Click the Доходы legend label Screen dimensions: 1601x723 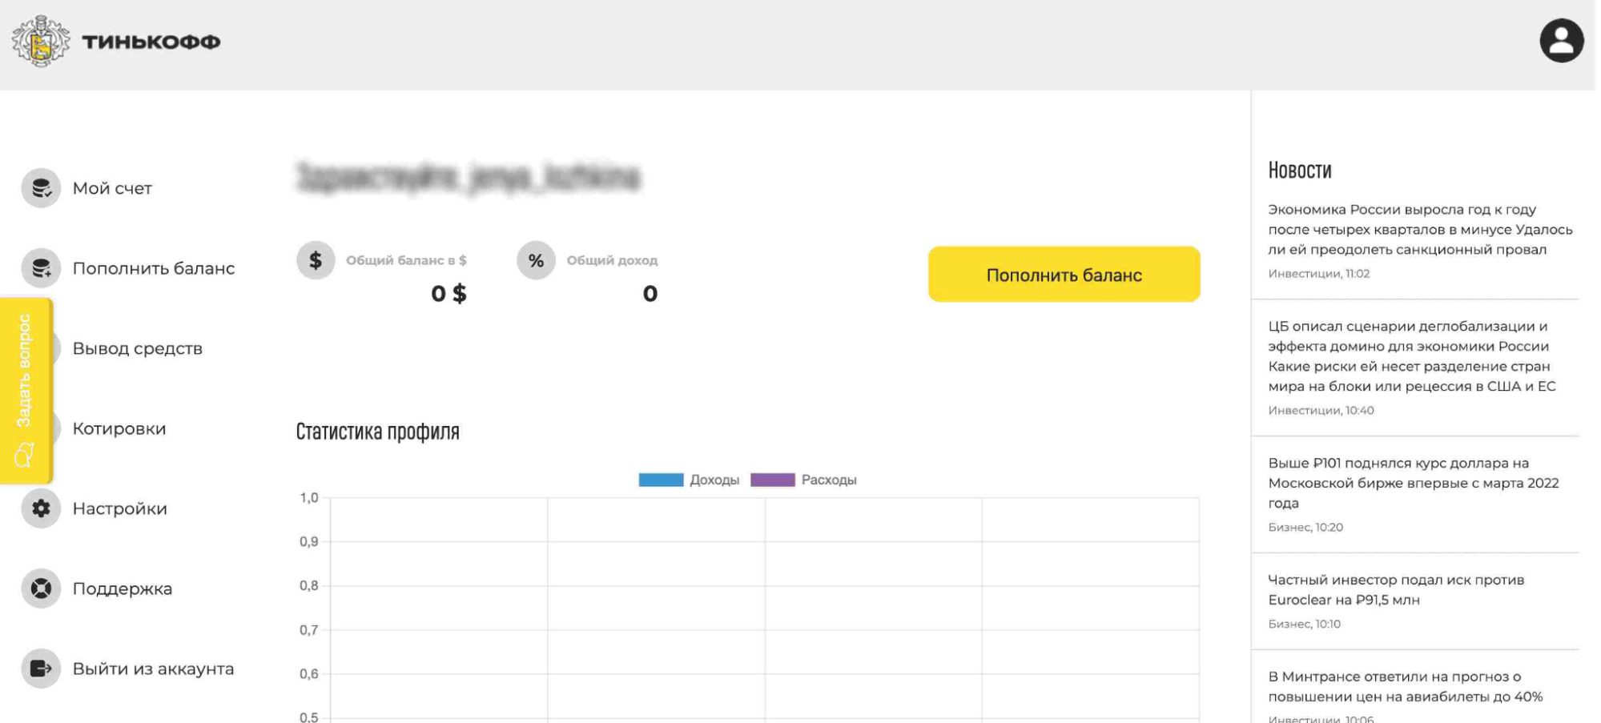pos(714,480)
